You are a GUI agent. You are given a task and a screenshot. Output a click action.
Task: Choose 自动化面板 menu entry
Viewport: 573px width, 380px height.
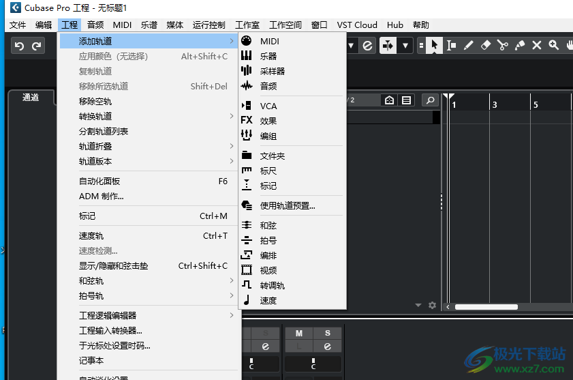(x=149, y=181)
